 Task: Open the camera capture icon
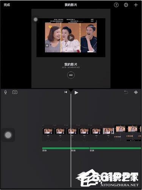15,92
